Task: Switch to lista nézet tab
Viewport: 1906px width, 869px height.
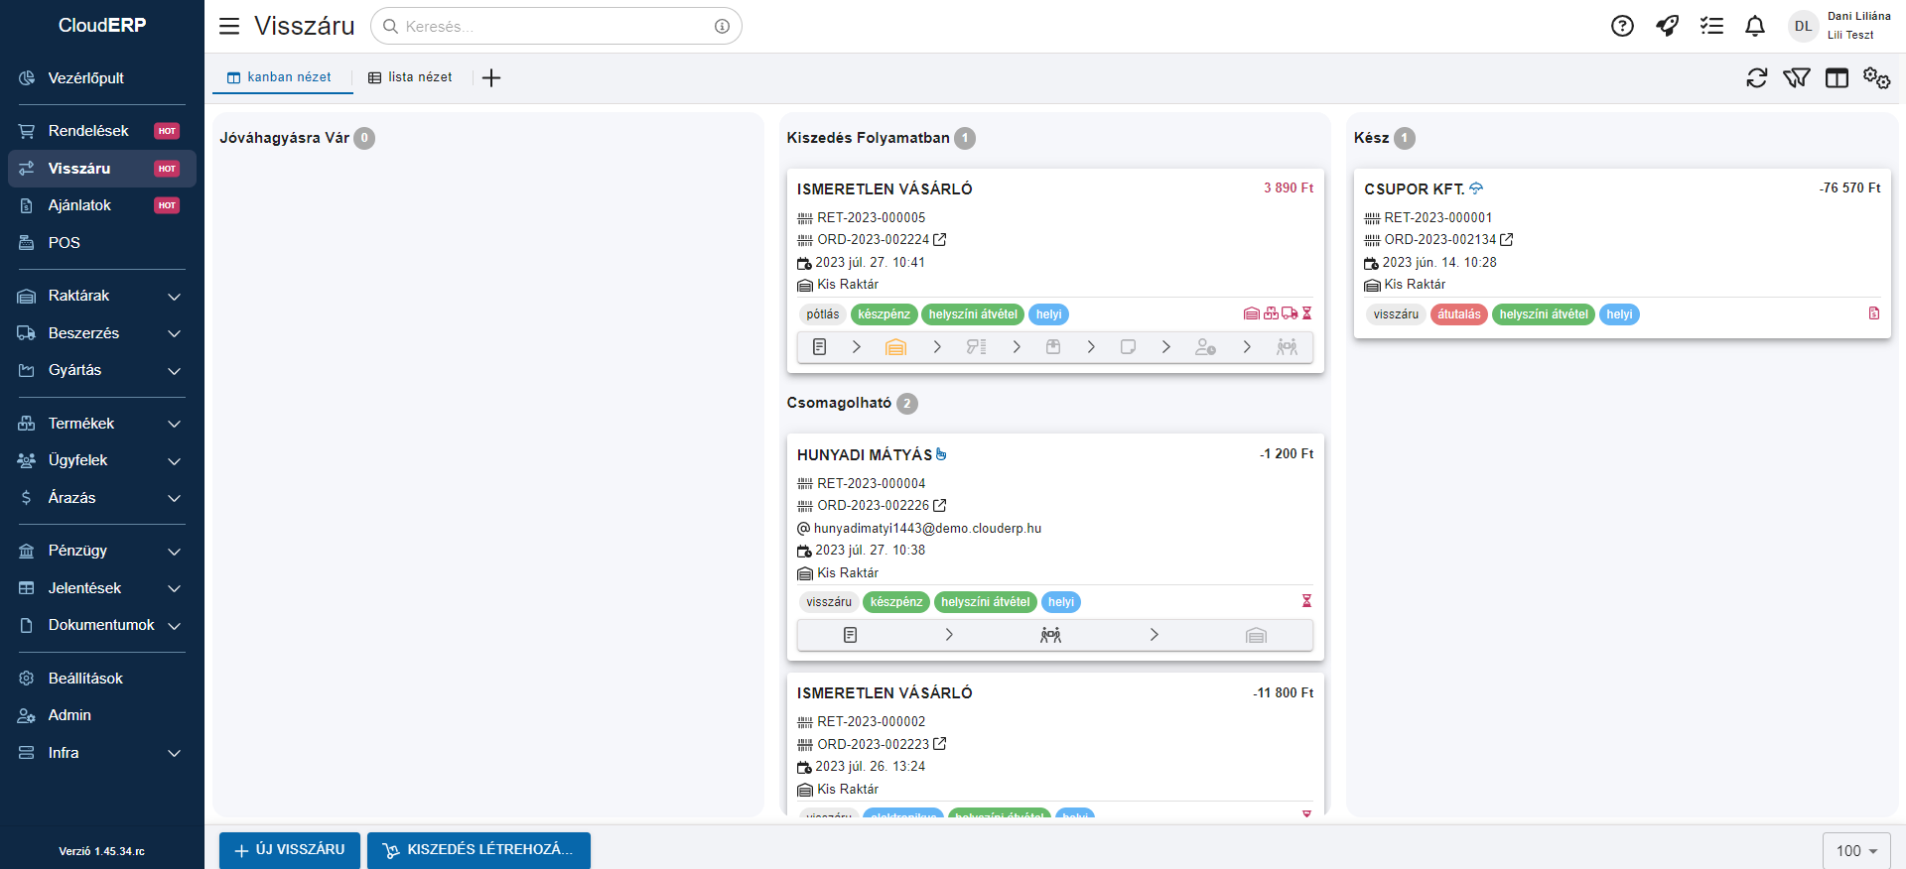Action: [410, 77]
